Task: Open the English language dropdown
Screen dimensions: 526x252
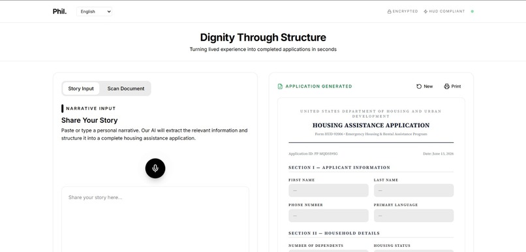Action: (x=94, y=11)
